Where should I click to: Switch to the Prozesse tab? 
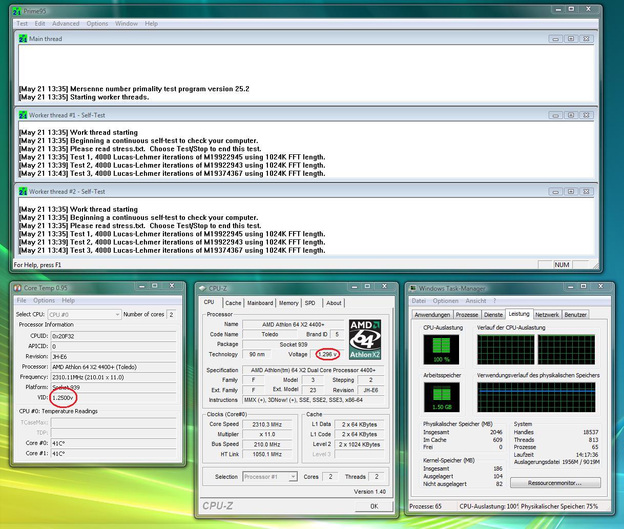tap(467, 315)
